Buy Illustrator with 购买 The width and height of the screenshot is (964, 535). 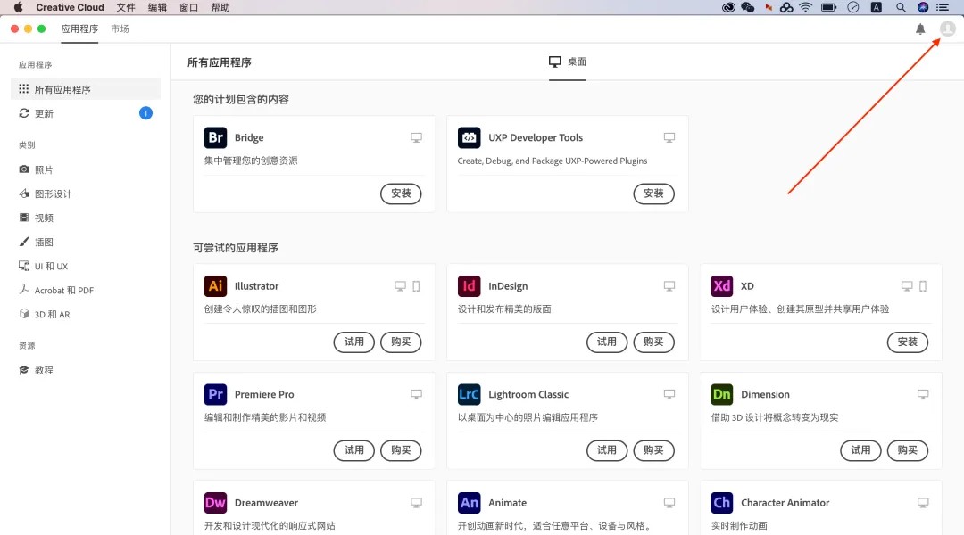[401, 342]
